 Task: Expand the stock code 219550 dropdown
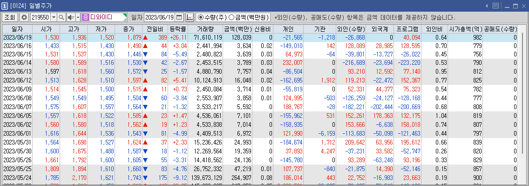coord(54,17)
